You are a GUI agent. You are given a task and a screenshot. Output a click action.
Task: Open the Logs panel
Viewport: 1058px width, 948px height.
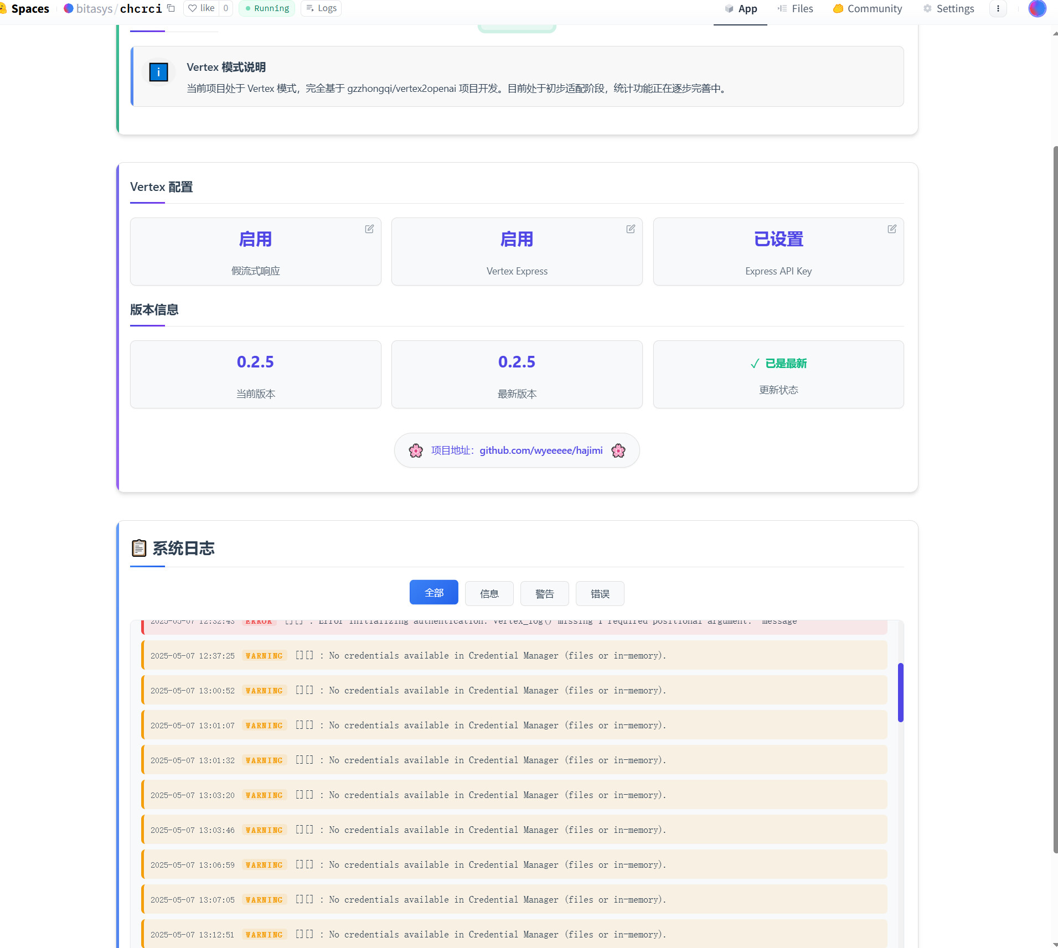click(321, 8)
